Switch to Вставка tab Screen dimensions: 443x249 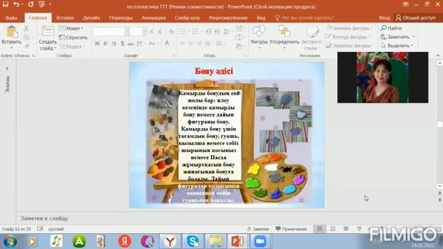pos(64,18)
